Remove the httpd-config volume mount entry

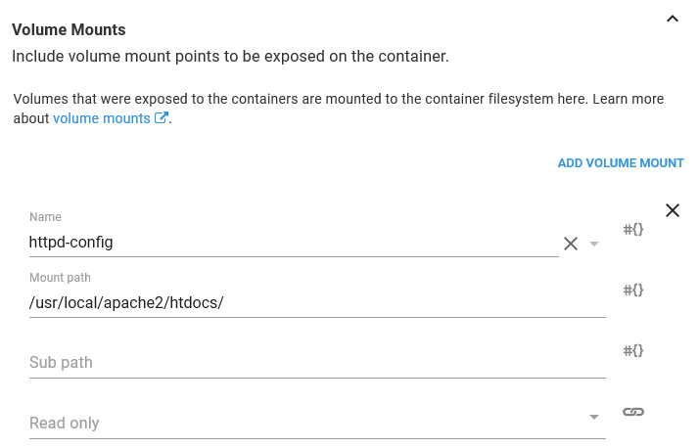point(673,210)
